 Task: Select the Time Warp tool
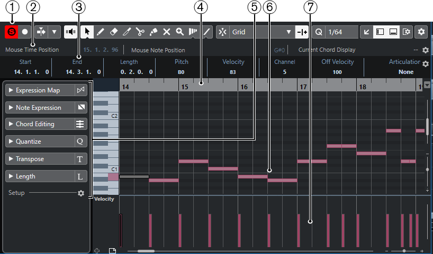coord(193,32)
